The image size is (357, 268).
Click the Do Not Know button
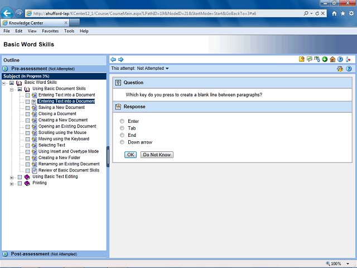point(157,155)
